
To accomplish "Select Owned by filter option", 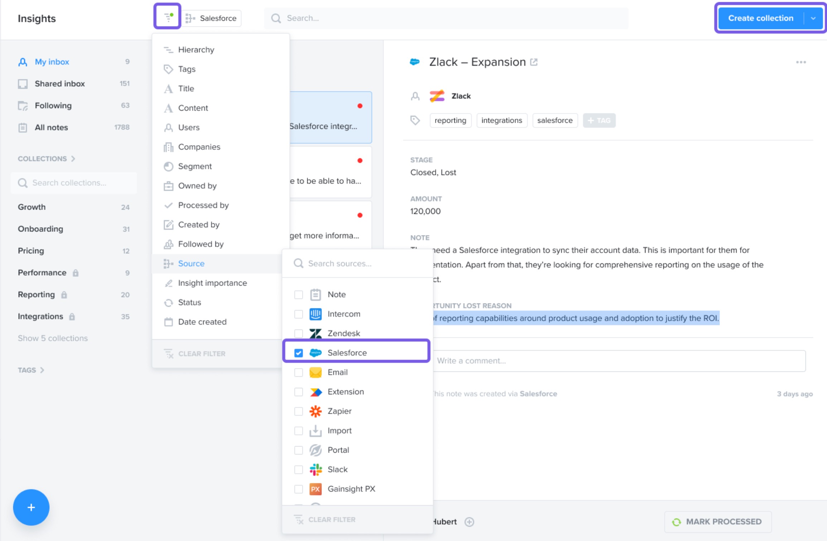I will click(221, 186).
